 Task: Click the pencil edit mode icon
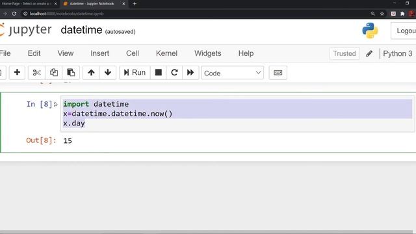[x=369, y=53]
